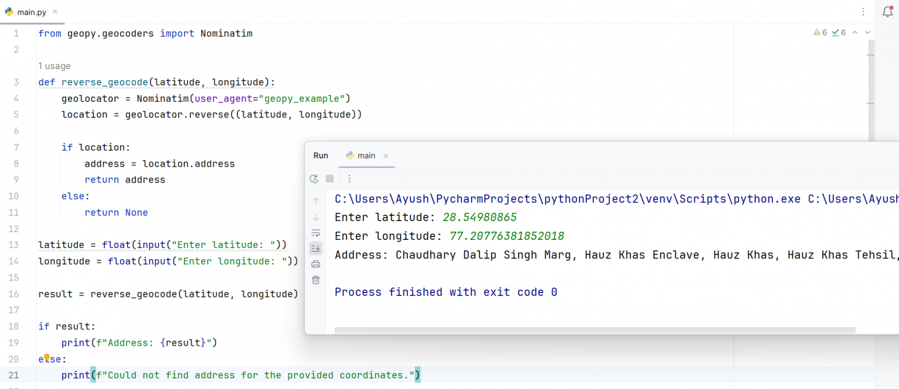This screenshot has height=389, width=899.
Task: Clear the console with the trash icon
Action: (315, 280)
